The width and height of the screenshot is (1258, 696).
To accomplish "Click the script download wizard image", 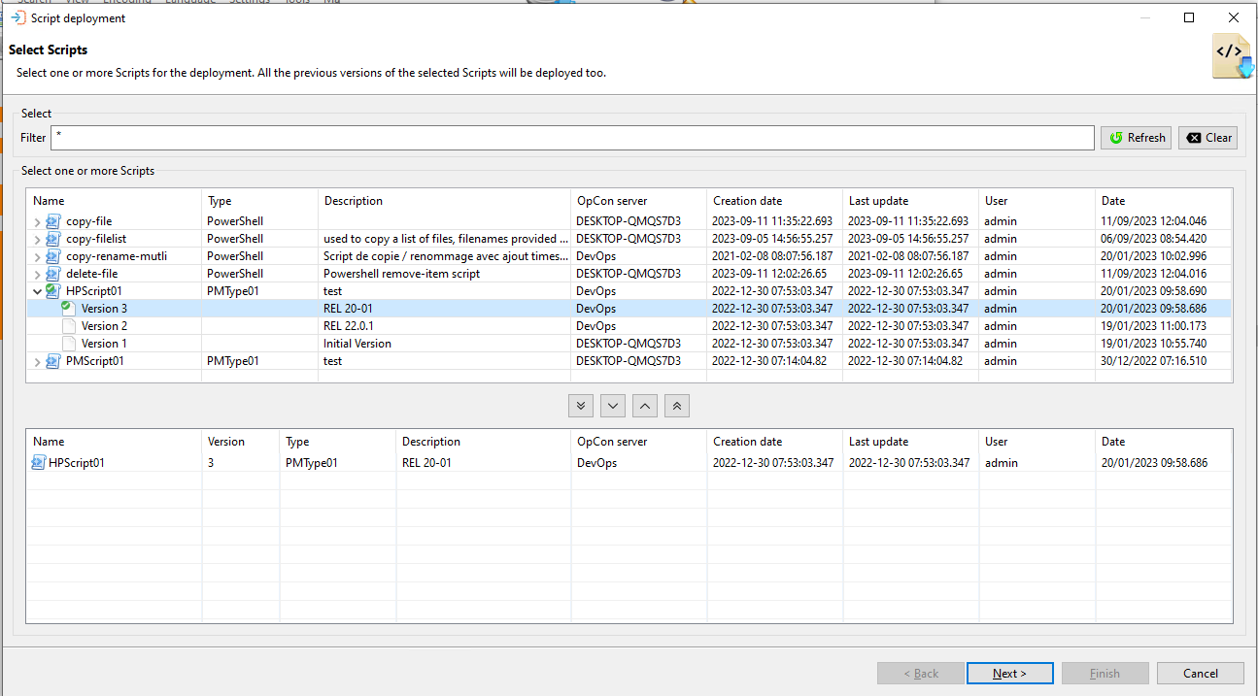I will click(1231, 55).
